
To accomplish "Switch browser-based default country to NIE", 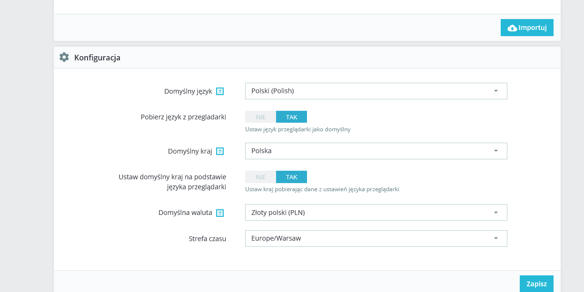I will click(x=261, y=177).
